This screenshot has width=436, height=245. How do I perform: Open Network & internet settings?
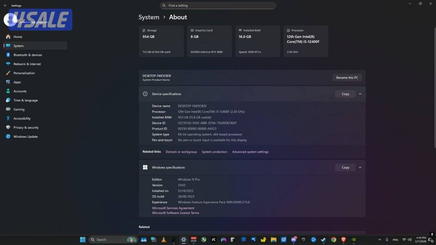click(x=35, y=64)
